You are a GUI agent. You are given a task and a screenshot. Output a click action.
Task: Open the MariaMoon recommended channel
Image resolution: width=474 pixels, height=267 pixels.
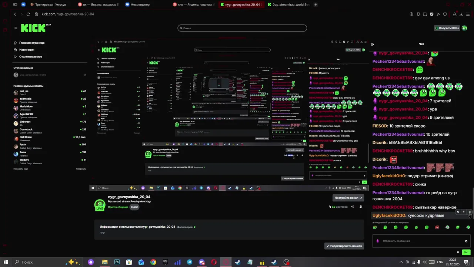coord(50,108)
